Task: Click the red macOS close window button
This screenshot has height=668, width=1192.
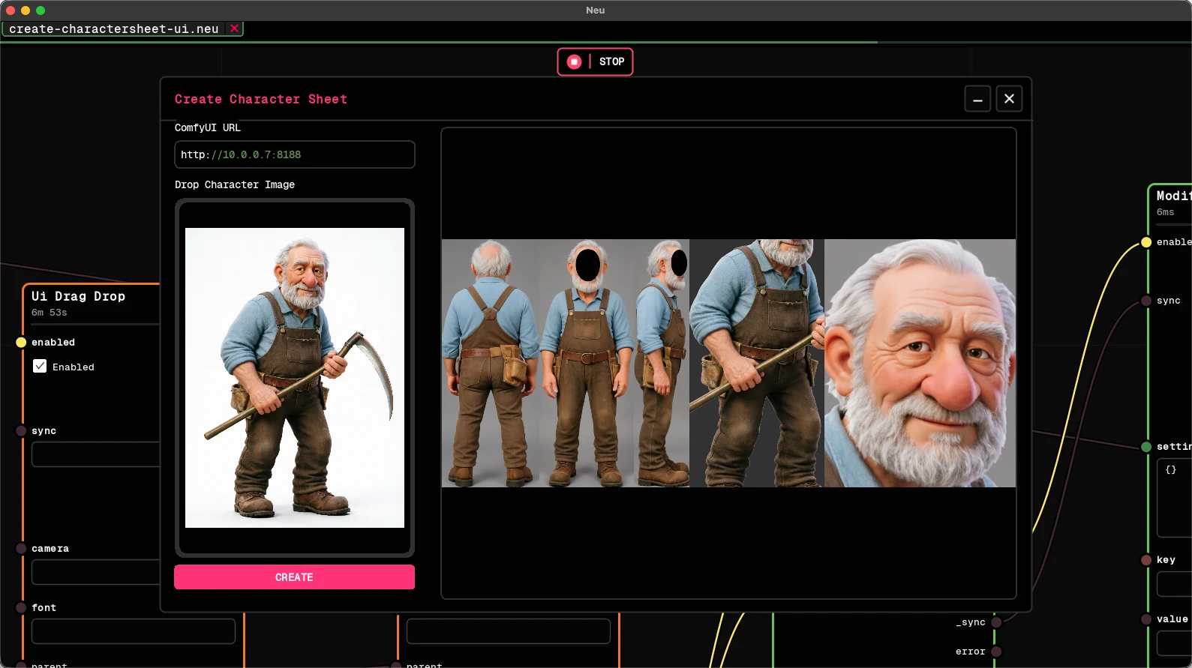Action: [11, 10]
